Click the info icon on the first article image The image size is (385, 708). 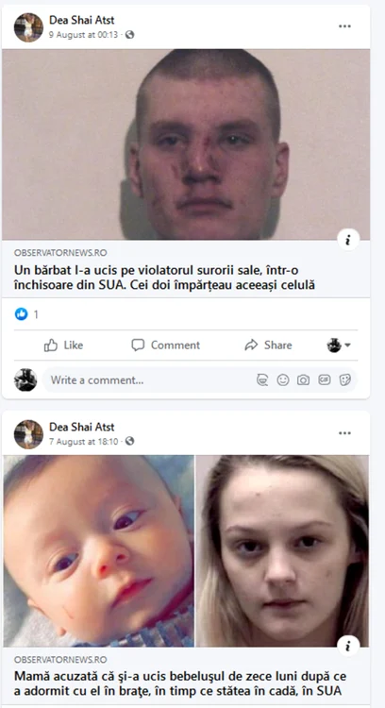click(348, 240)
